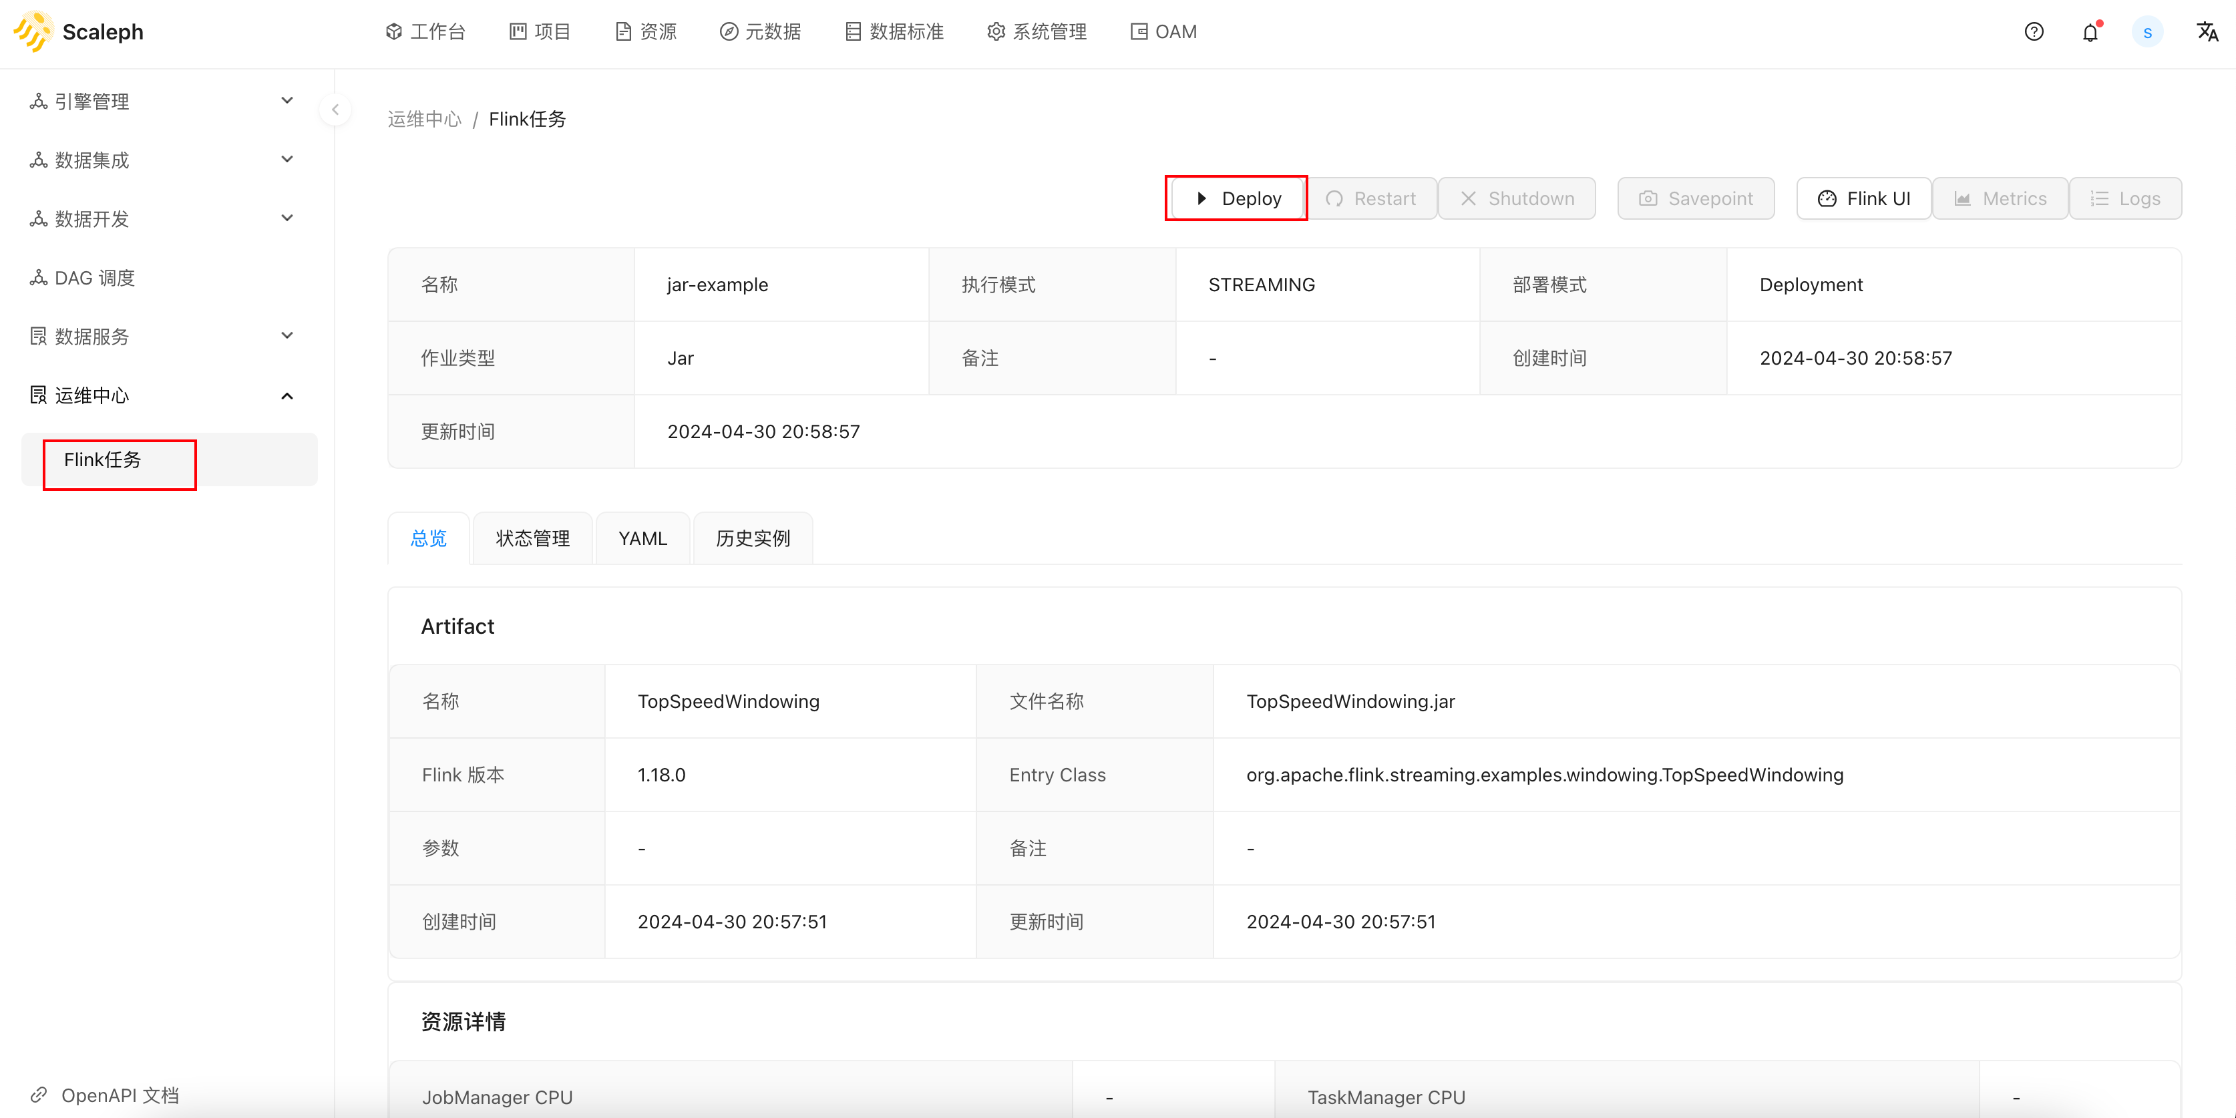Click the Savepoint button label
The width and height of the screenshot is (2236, 1118).
tap(1710, 199)
